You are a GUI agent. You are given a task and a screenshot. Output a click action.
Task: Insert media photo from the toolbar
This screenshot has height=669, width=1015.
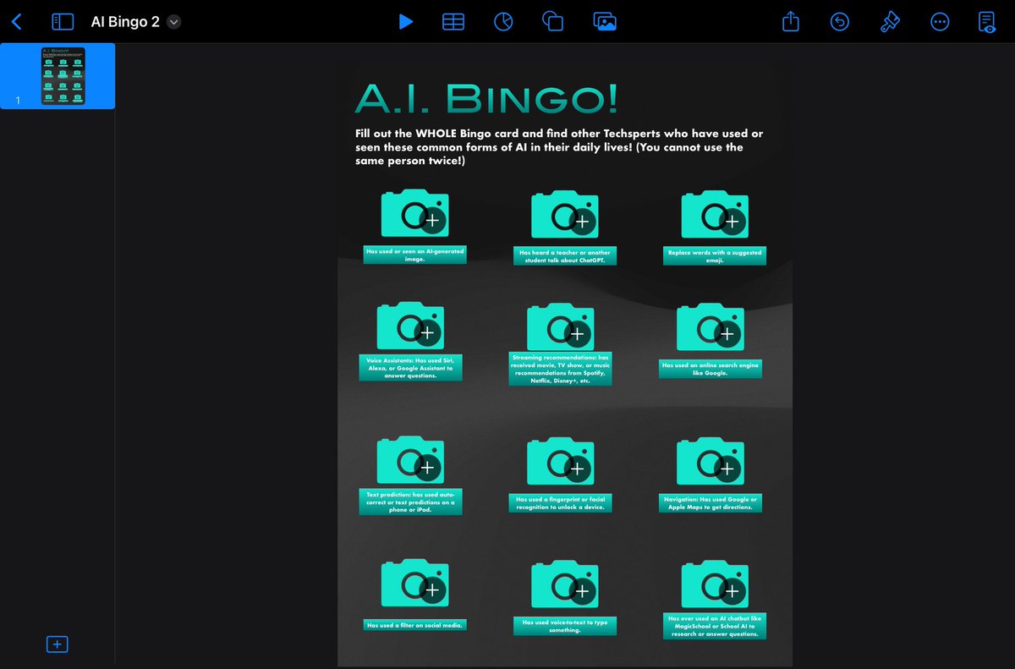604,22
